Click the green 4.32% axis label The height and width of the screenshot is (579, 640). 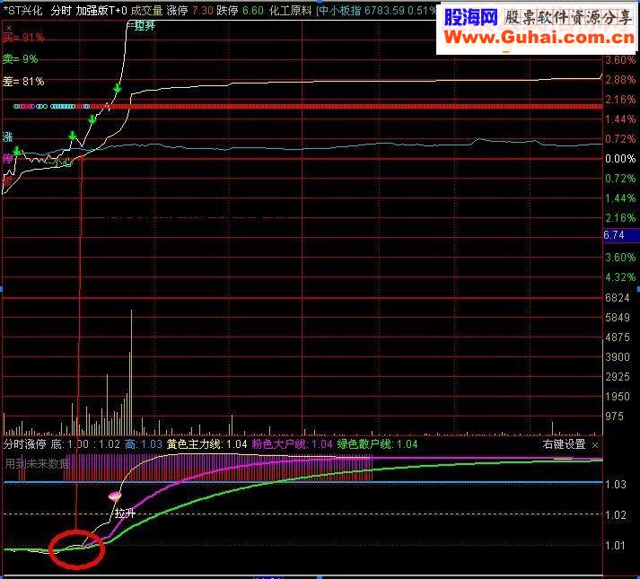click(620, 277)
